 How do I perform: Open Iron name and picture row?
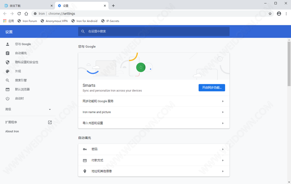[154, 112]
